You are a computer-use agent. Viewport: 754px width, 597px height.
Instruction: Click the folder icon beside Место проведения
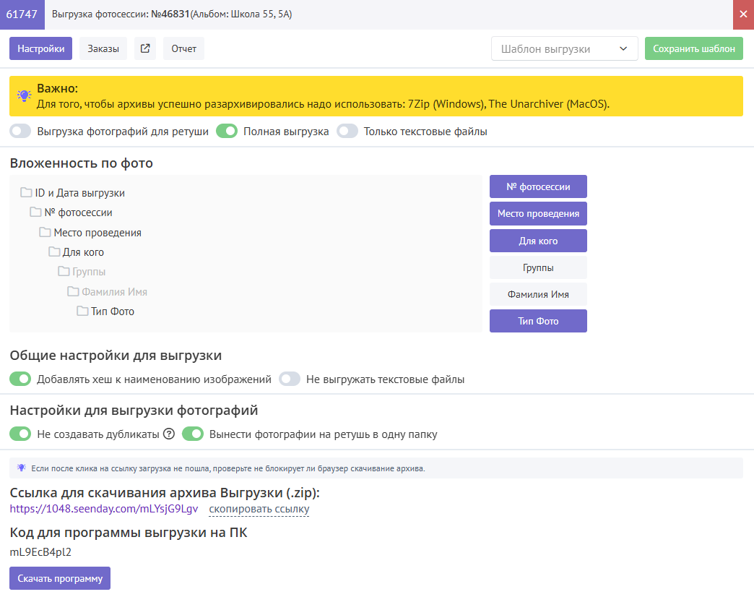[x=45, y=233]
